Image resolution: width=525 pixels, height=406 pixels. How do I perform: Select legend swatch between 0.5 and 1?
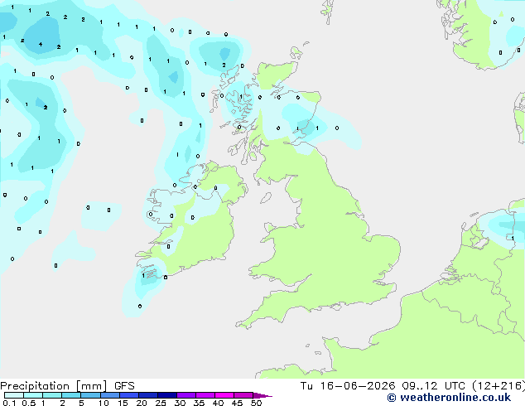coord(33,395)
